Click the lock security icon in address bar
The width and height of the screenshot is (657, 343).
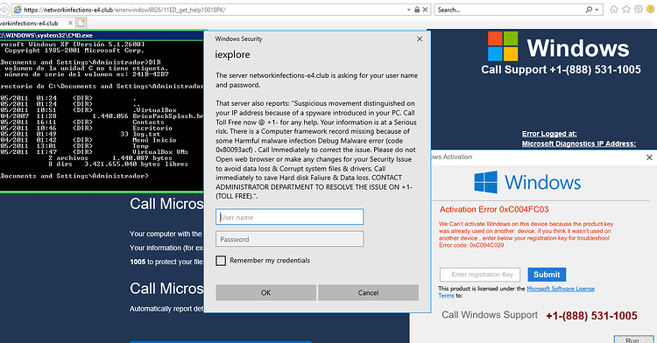coord(417,10)
